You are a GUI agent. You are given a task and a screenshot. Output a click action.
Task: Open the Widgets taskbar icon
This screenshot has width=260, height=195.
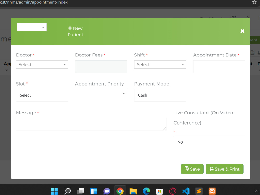[94, 191]
